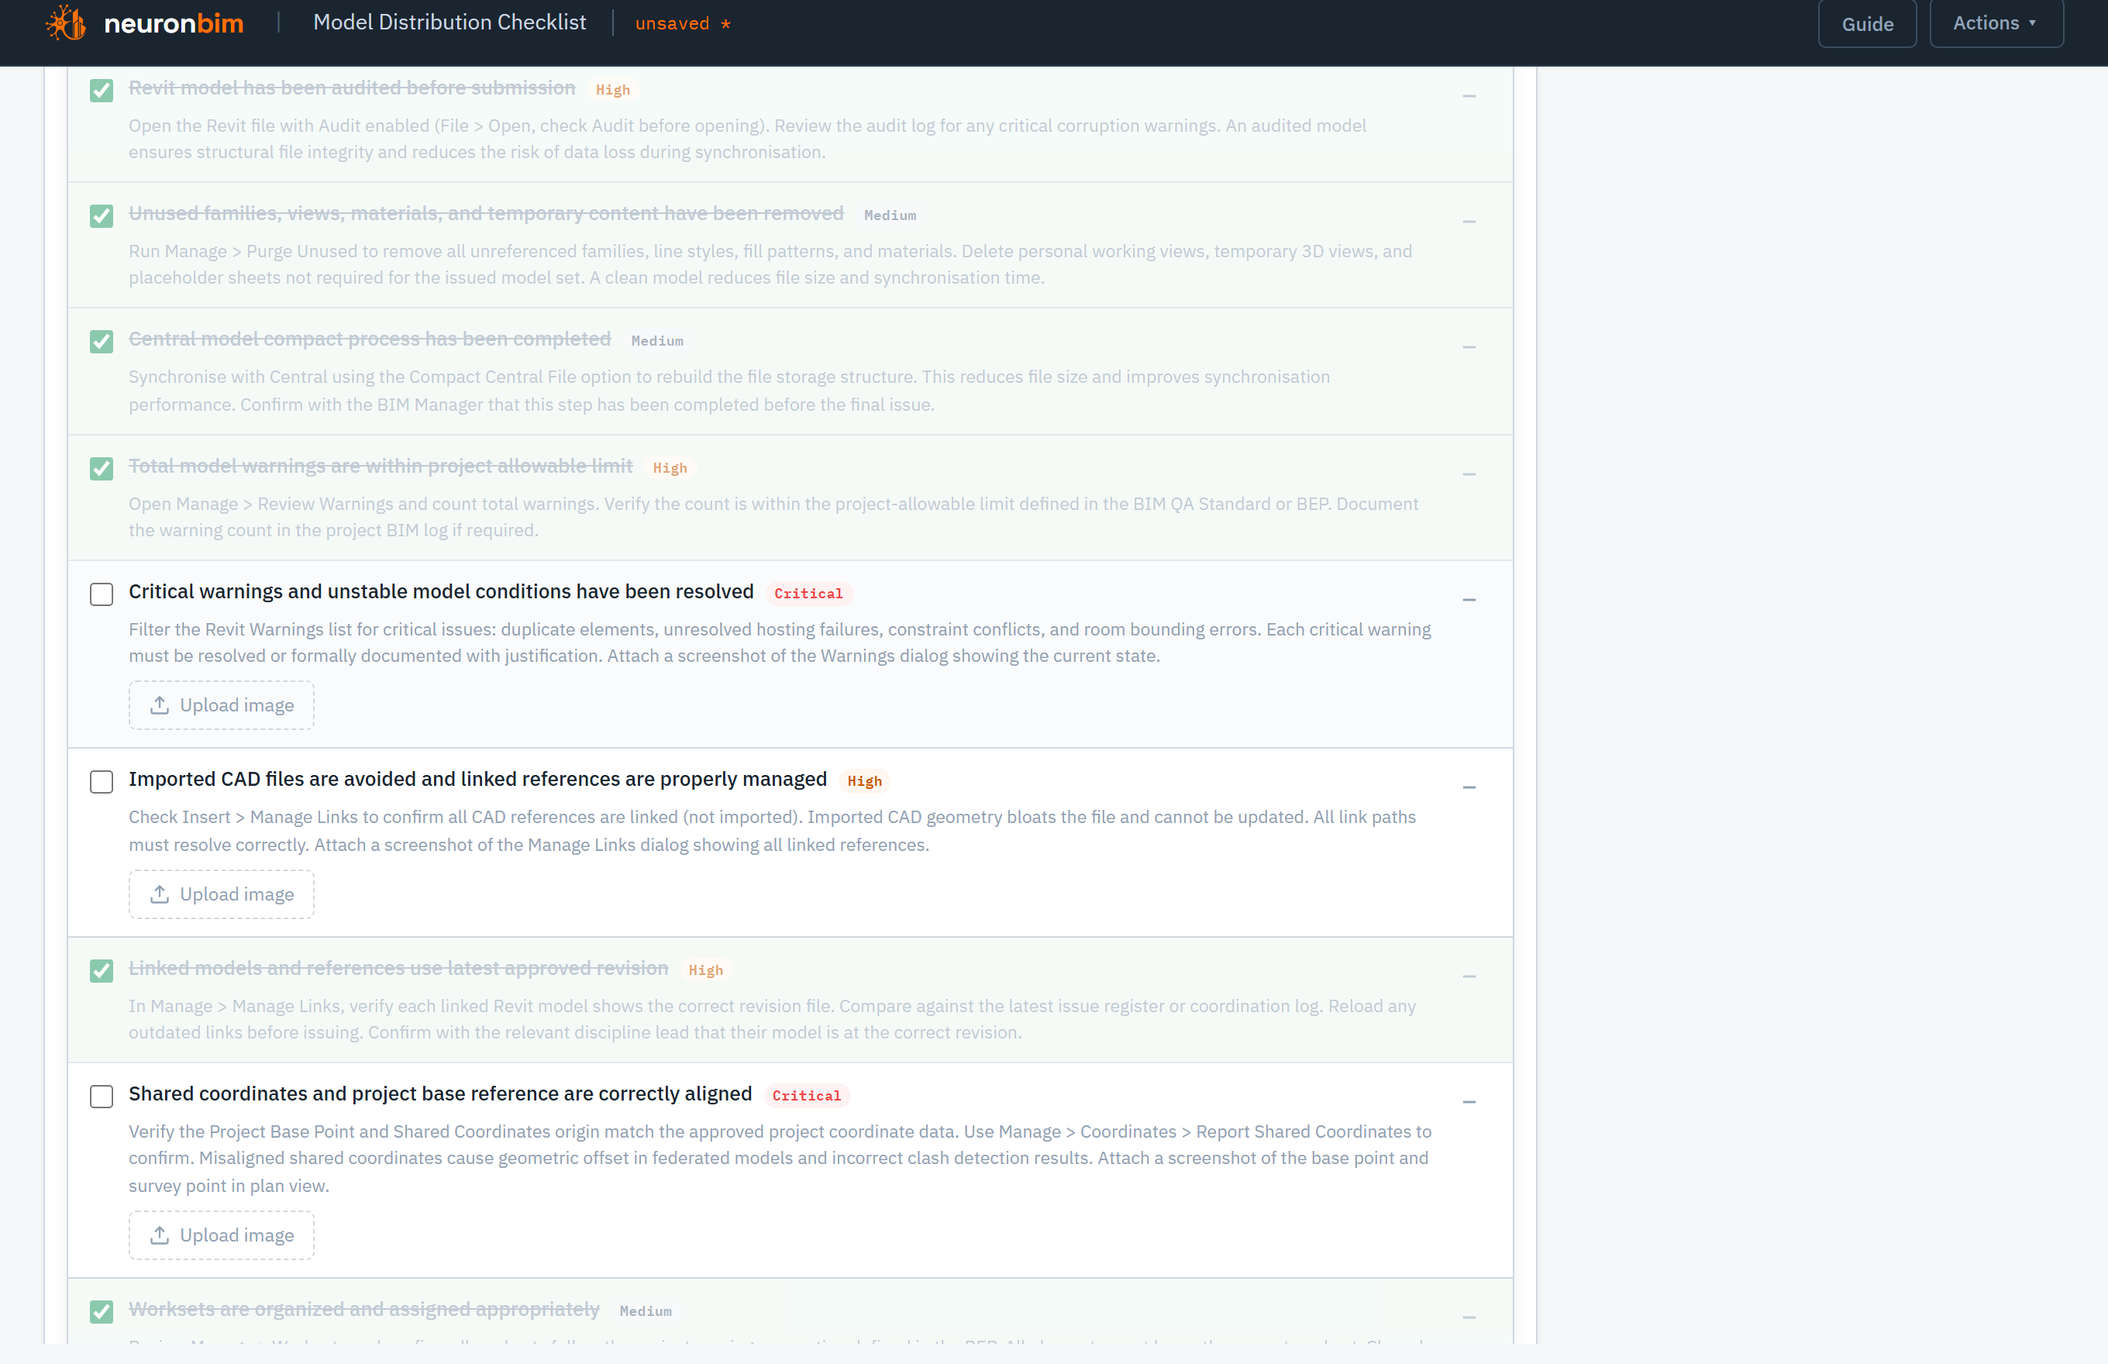Click the Model Distribution Checklist title
Screen dimensions: 2108x1364
(x=450, y=22)
